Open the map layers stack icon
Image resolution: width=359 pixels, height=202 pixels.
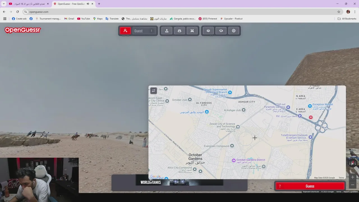click(x=208, y=31)
